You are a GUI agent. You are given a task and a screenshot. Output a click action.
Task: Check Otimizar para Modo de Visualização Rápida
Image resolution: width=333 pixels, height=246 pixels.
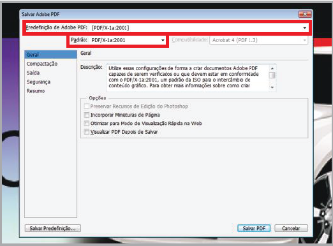87,124
